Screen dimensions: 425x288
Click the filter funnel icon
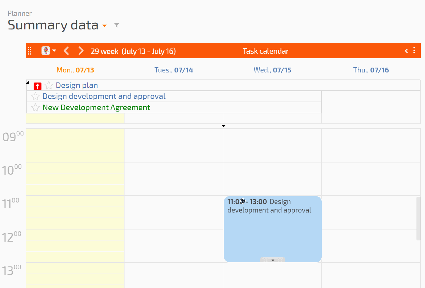[x=117, y=25]
